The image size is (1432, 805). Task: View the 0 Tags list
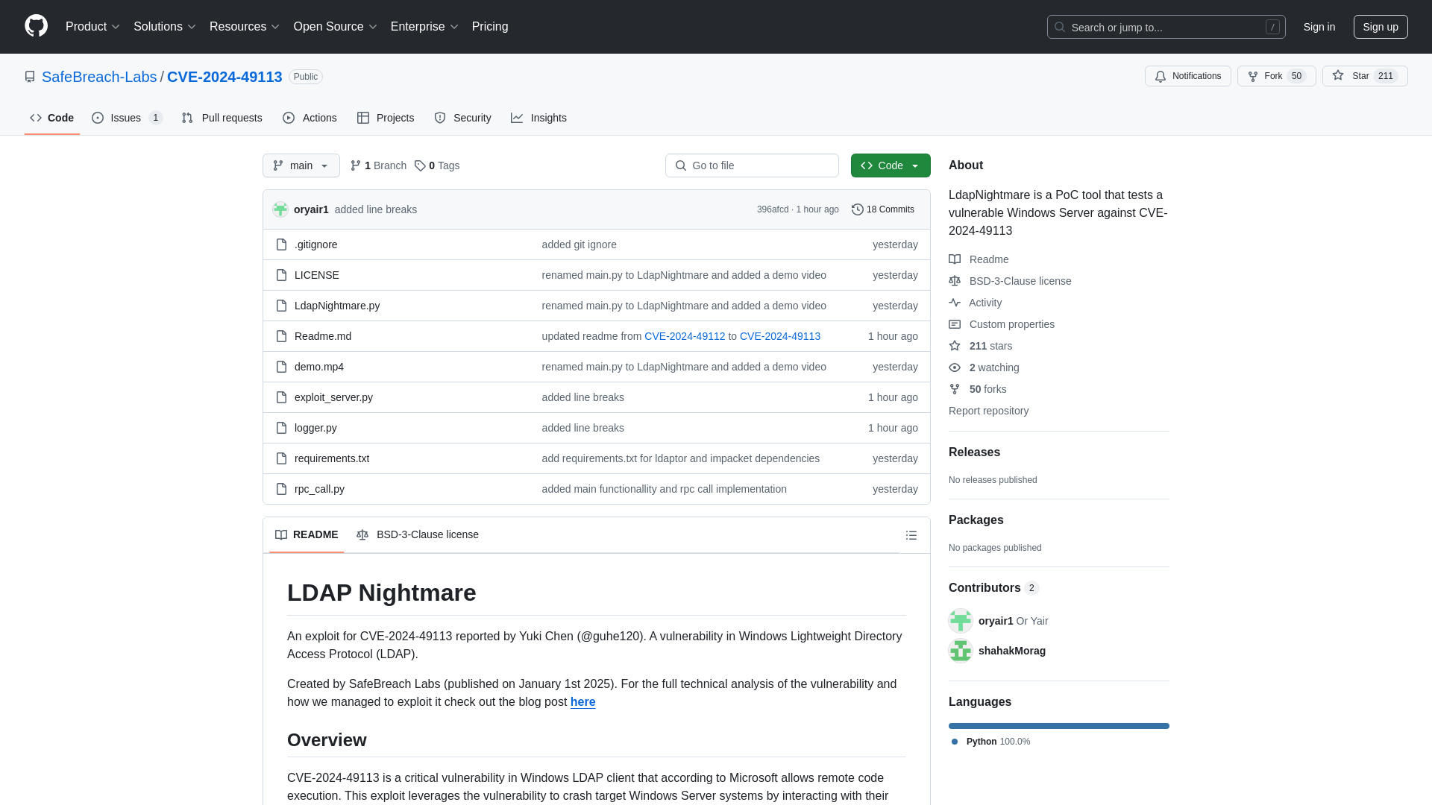[x=437, y=165]
